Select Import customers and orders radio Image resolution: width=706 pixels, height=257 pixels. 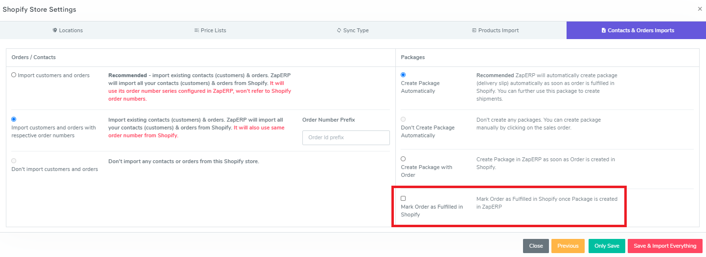[14, 75]
